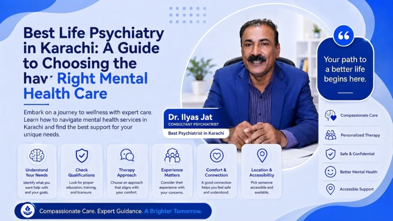Click the Better Mental Health label
This screenshot has height=221, width=393.
(358, 172)
